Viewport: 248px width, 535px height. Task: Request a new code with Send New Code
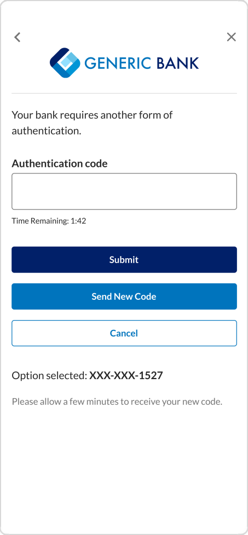tap(124, 296)
